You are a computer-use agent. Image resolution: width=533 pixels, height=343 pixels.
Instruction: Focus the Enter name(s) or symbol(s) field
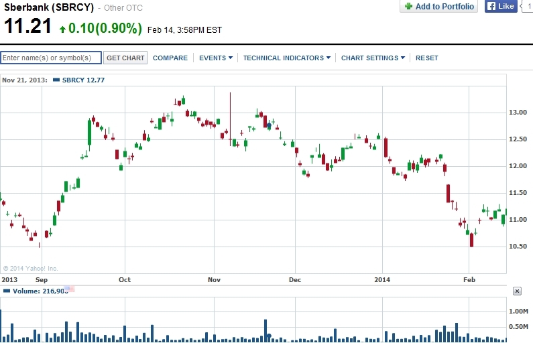(x=51, y=58)
